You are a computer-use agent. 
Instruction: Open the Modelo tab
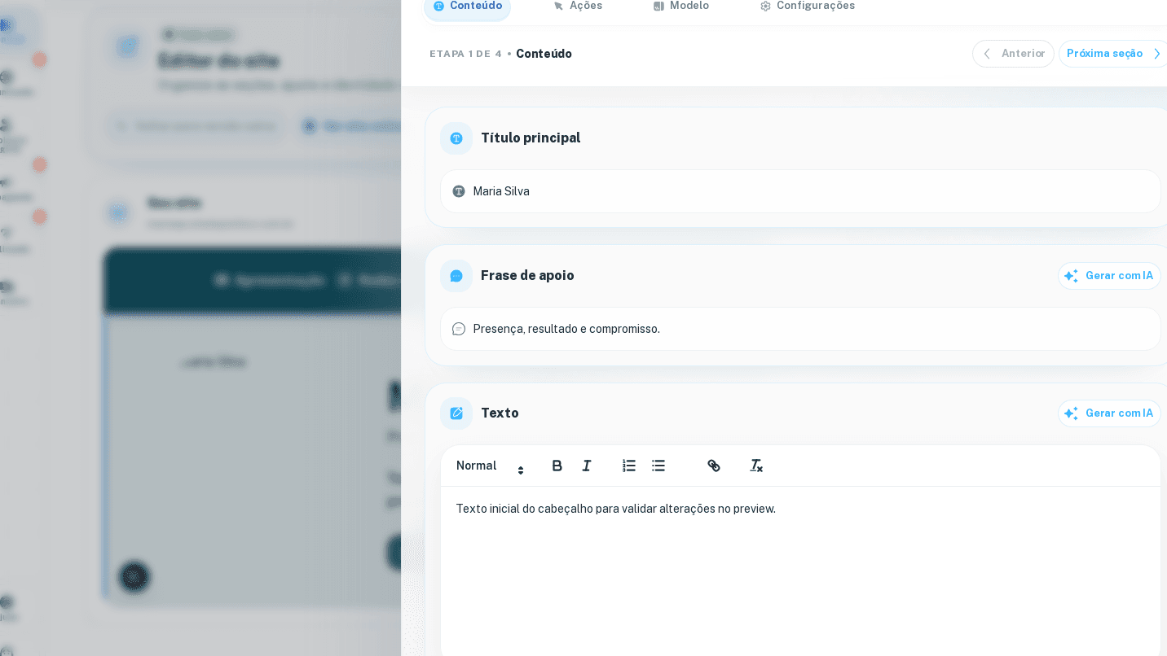tap(681, 7)
